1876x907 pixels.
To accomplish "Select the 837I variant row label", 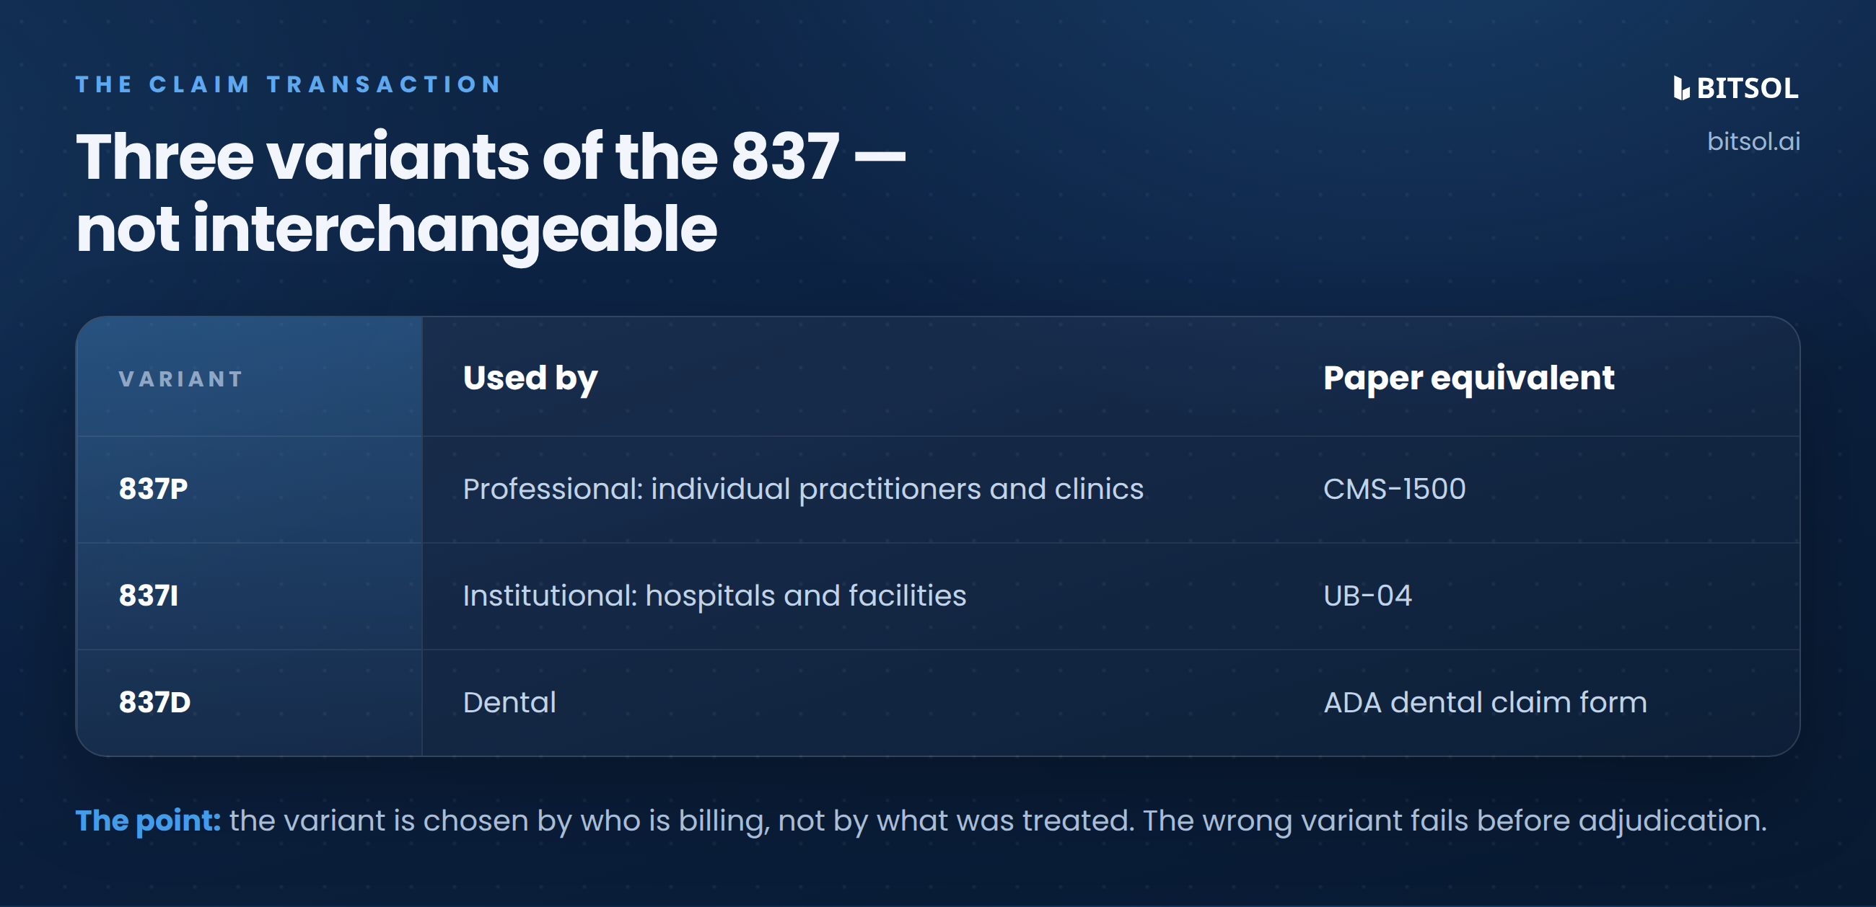I will point(149,596).
